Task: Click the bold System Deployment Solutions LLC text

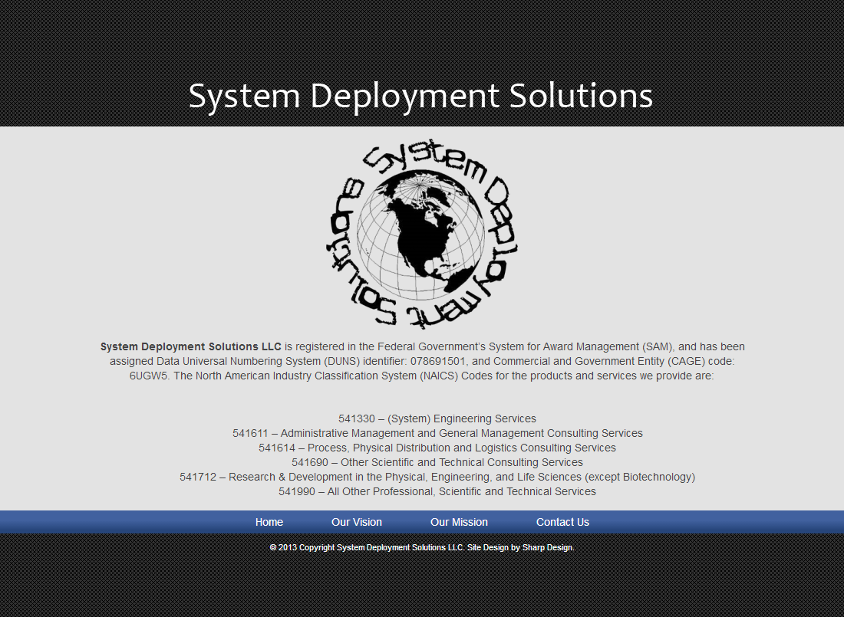Action: pos(190,346)
